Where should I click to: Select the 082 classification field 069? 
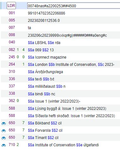coord(61,50)
